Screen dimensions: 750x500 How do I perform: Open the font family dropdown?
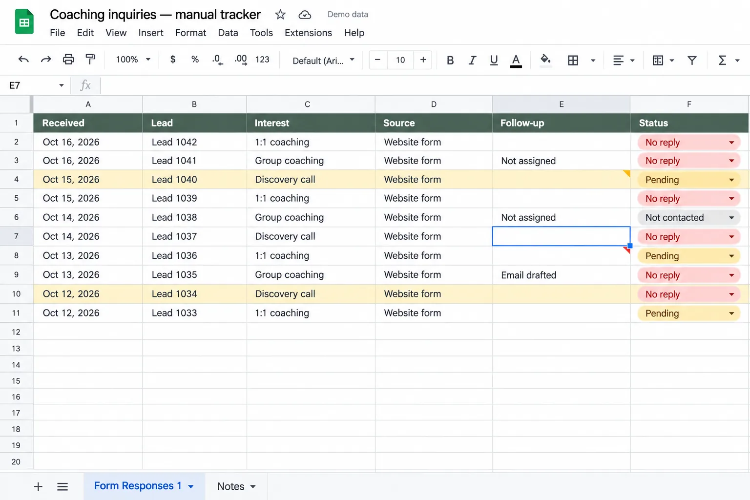click(x=323, y=61)
